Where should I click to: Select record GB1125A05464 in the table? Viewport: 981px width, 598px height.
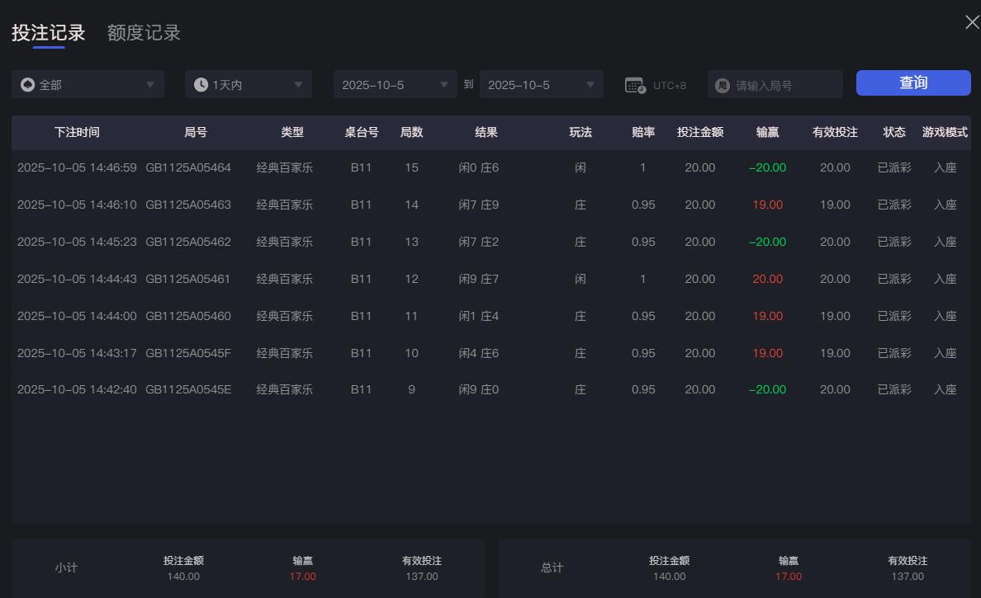(x=195, y=167)
